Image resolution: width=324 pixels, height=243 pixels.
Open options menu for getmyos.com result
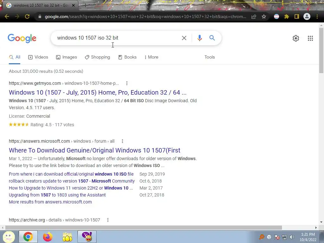coord(127,83)
